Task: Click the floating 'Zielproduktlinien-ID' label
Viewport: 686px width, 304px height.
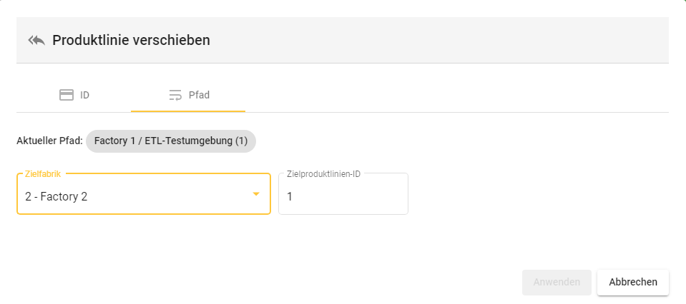Action: click(323, 174)
